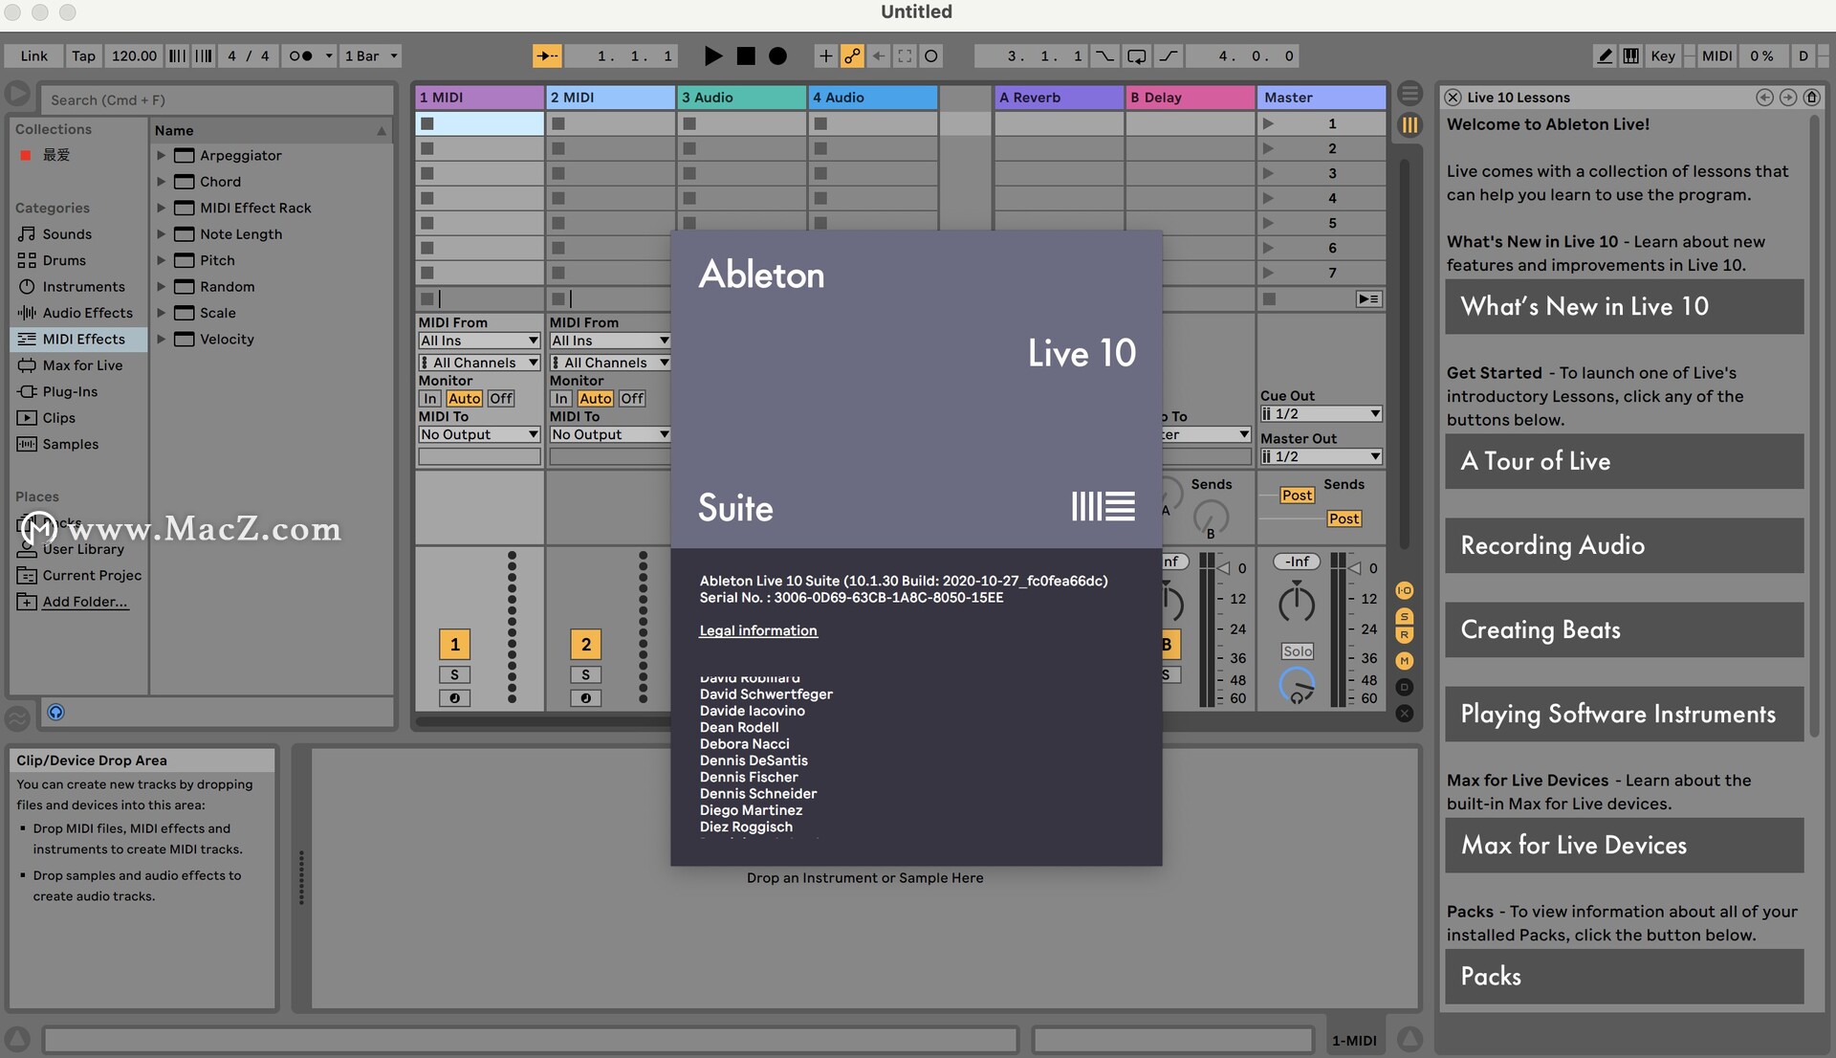Toggle the I-O section show button

pyautogui.click(x=1404, y=590)
